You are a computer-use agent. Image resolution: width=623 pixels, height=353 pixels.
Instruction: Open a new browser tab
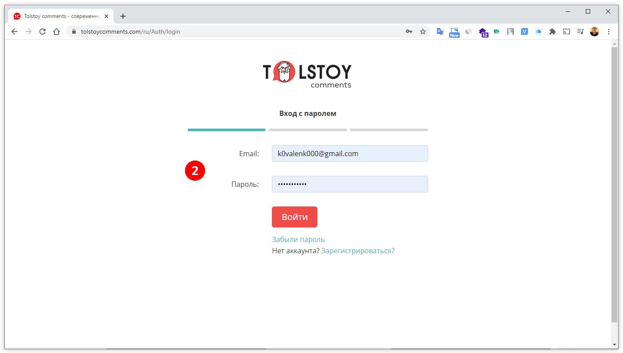pyautogui.click(x=123, y=16)
